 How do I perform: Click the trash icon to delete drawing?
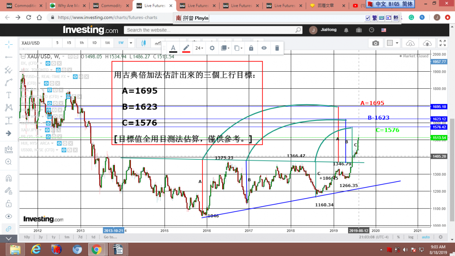[x=277, y=48]
